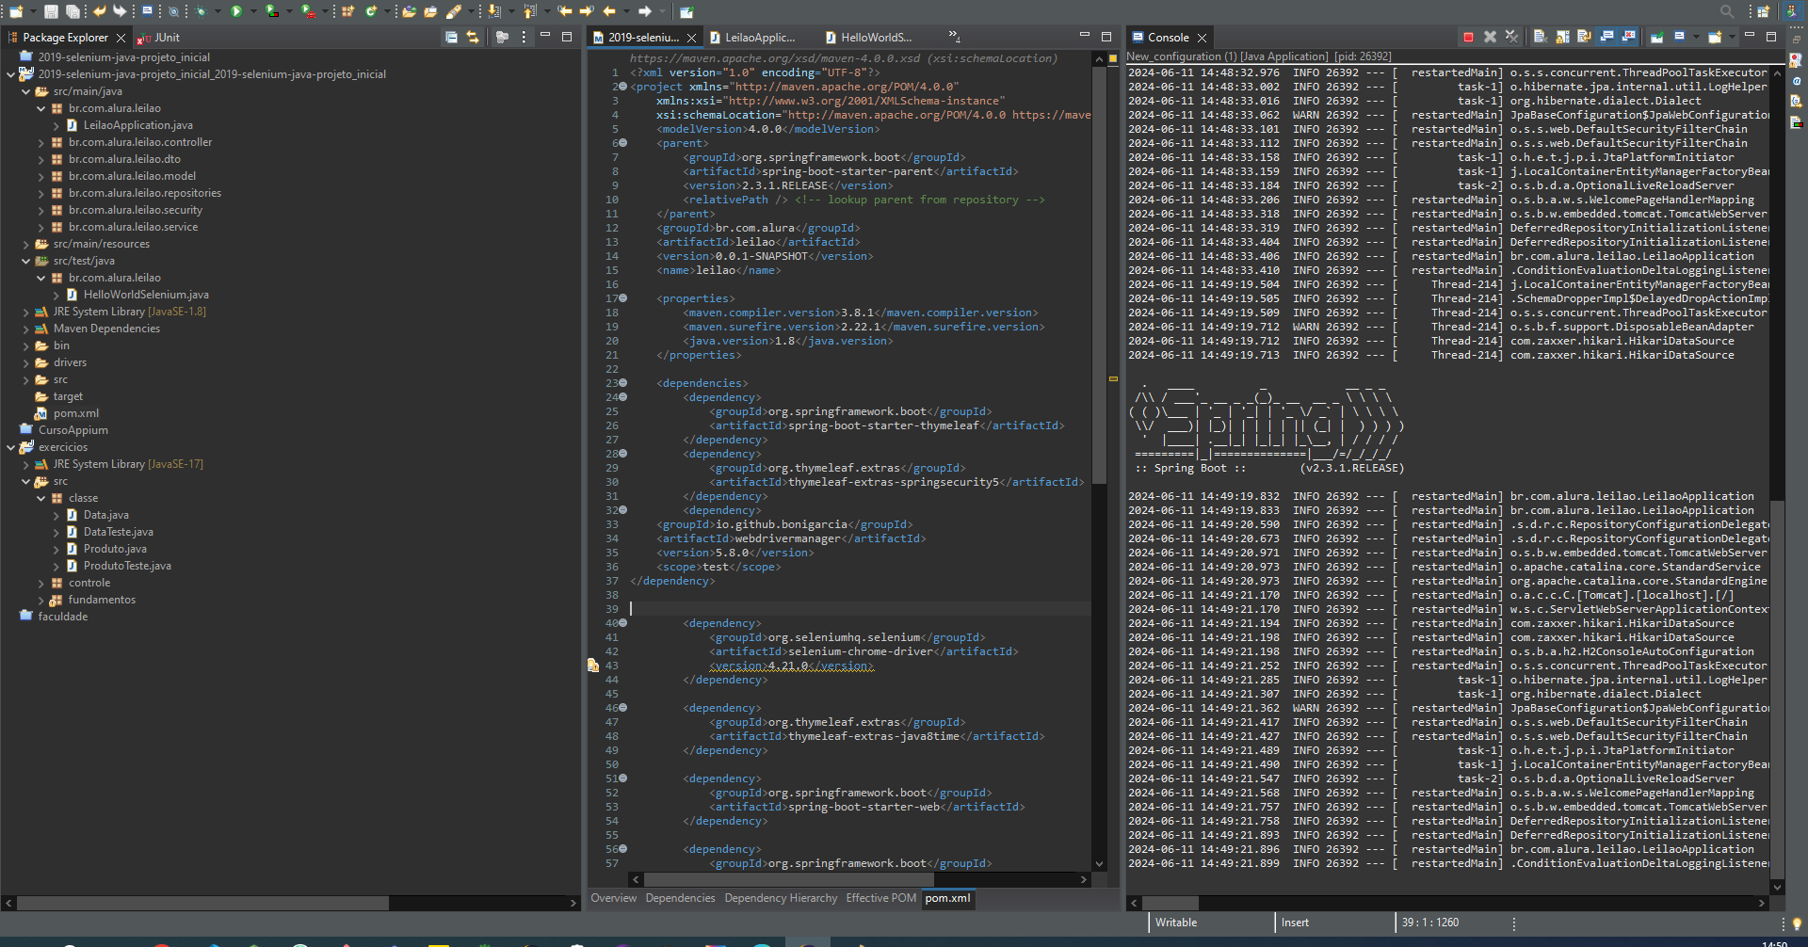Expand the Maven Dependencies node

(26, 329)
